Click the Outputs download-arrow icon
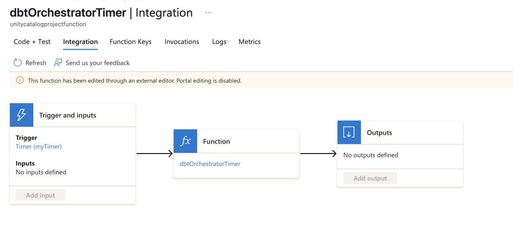The width and height of the screenshot is (513, 243). point(349,132)
